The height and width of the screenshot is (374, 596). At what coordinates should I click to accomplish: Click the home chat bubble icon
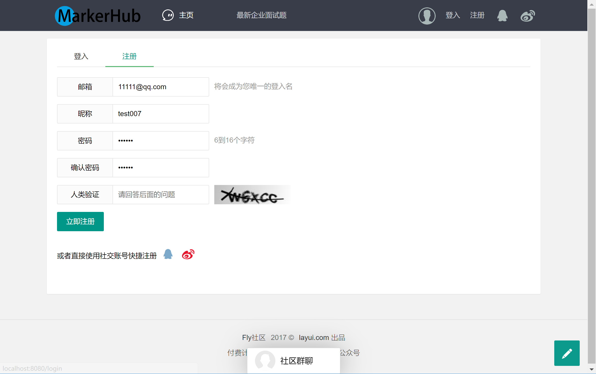pos(168,15)
